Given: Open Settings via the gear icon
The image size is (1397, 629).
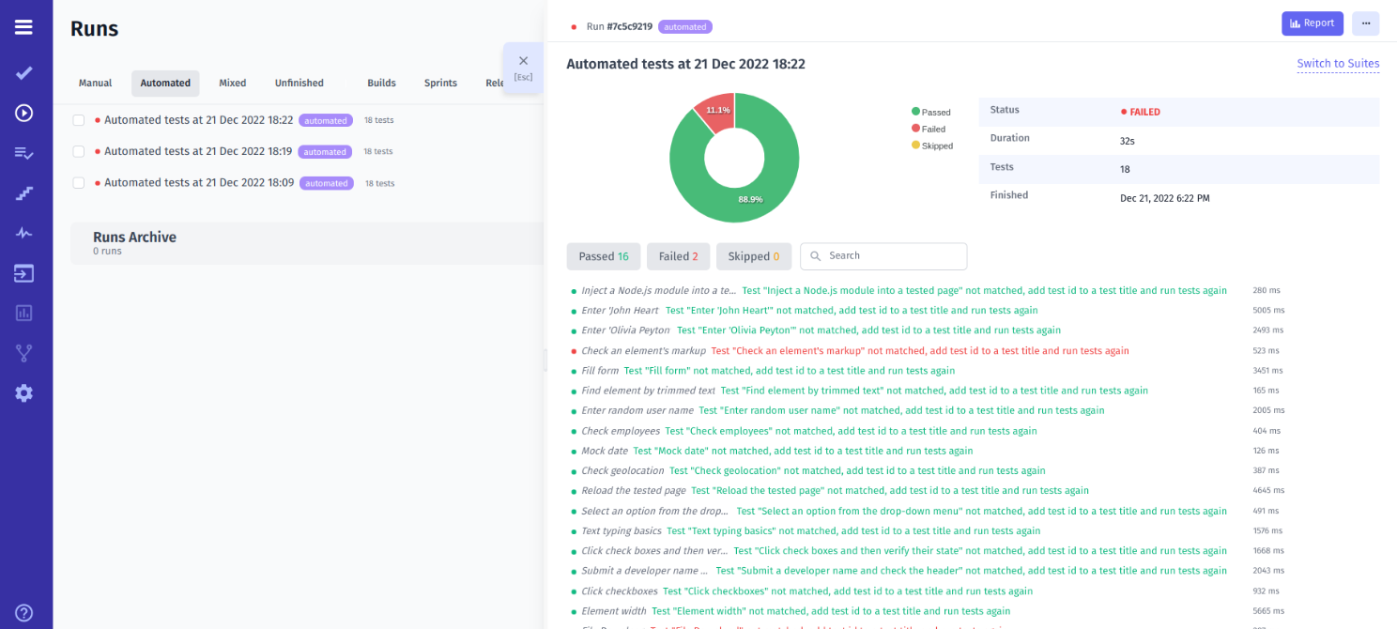Looking at the screenshot, I should [x=23, y=393].
